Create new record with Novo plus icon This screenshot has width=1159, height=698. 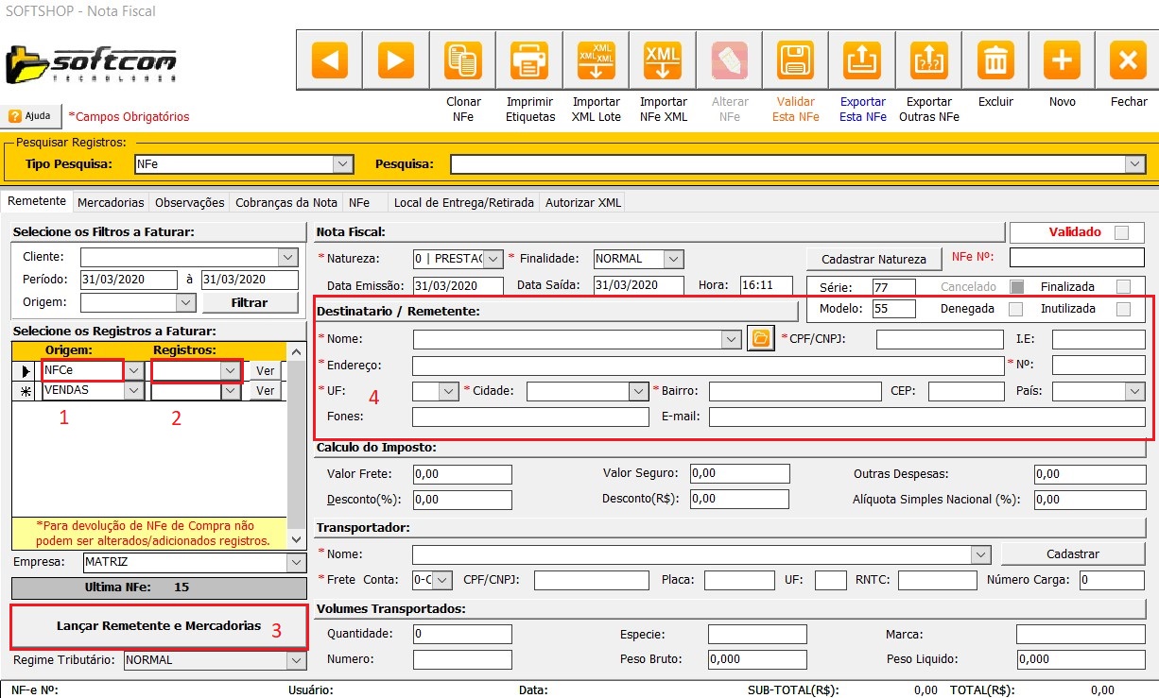pyautogui.click(x=1062, y=61)
